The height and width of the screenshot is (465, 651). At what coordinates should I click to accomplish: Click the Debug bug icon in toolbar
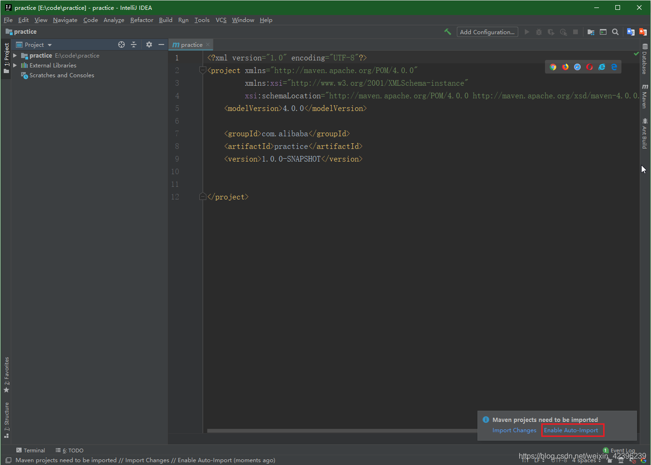coord(539,32)
